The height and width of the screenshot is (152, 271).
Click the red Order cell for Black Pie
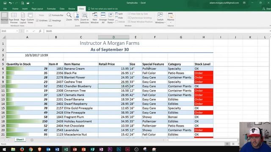pos(204,73)
